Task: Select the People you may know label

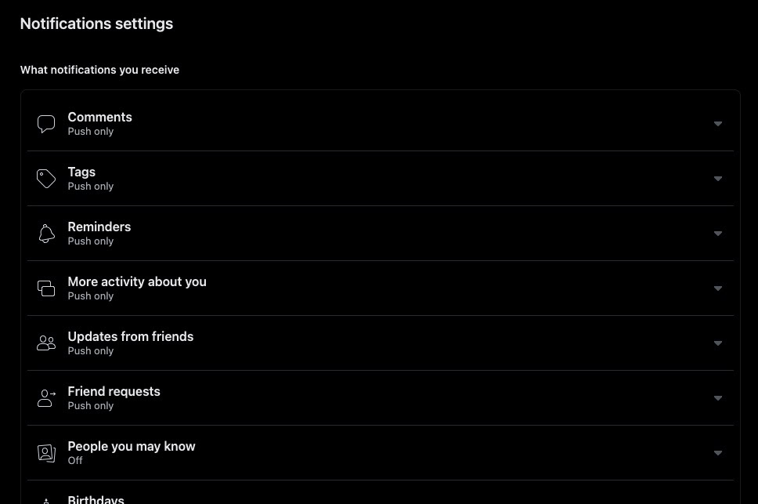Action: tap(132, 447)
